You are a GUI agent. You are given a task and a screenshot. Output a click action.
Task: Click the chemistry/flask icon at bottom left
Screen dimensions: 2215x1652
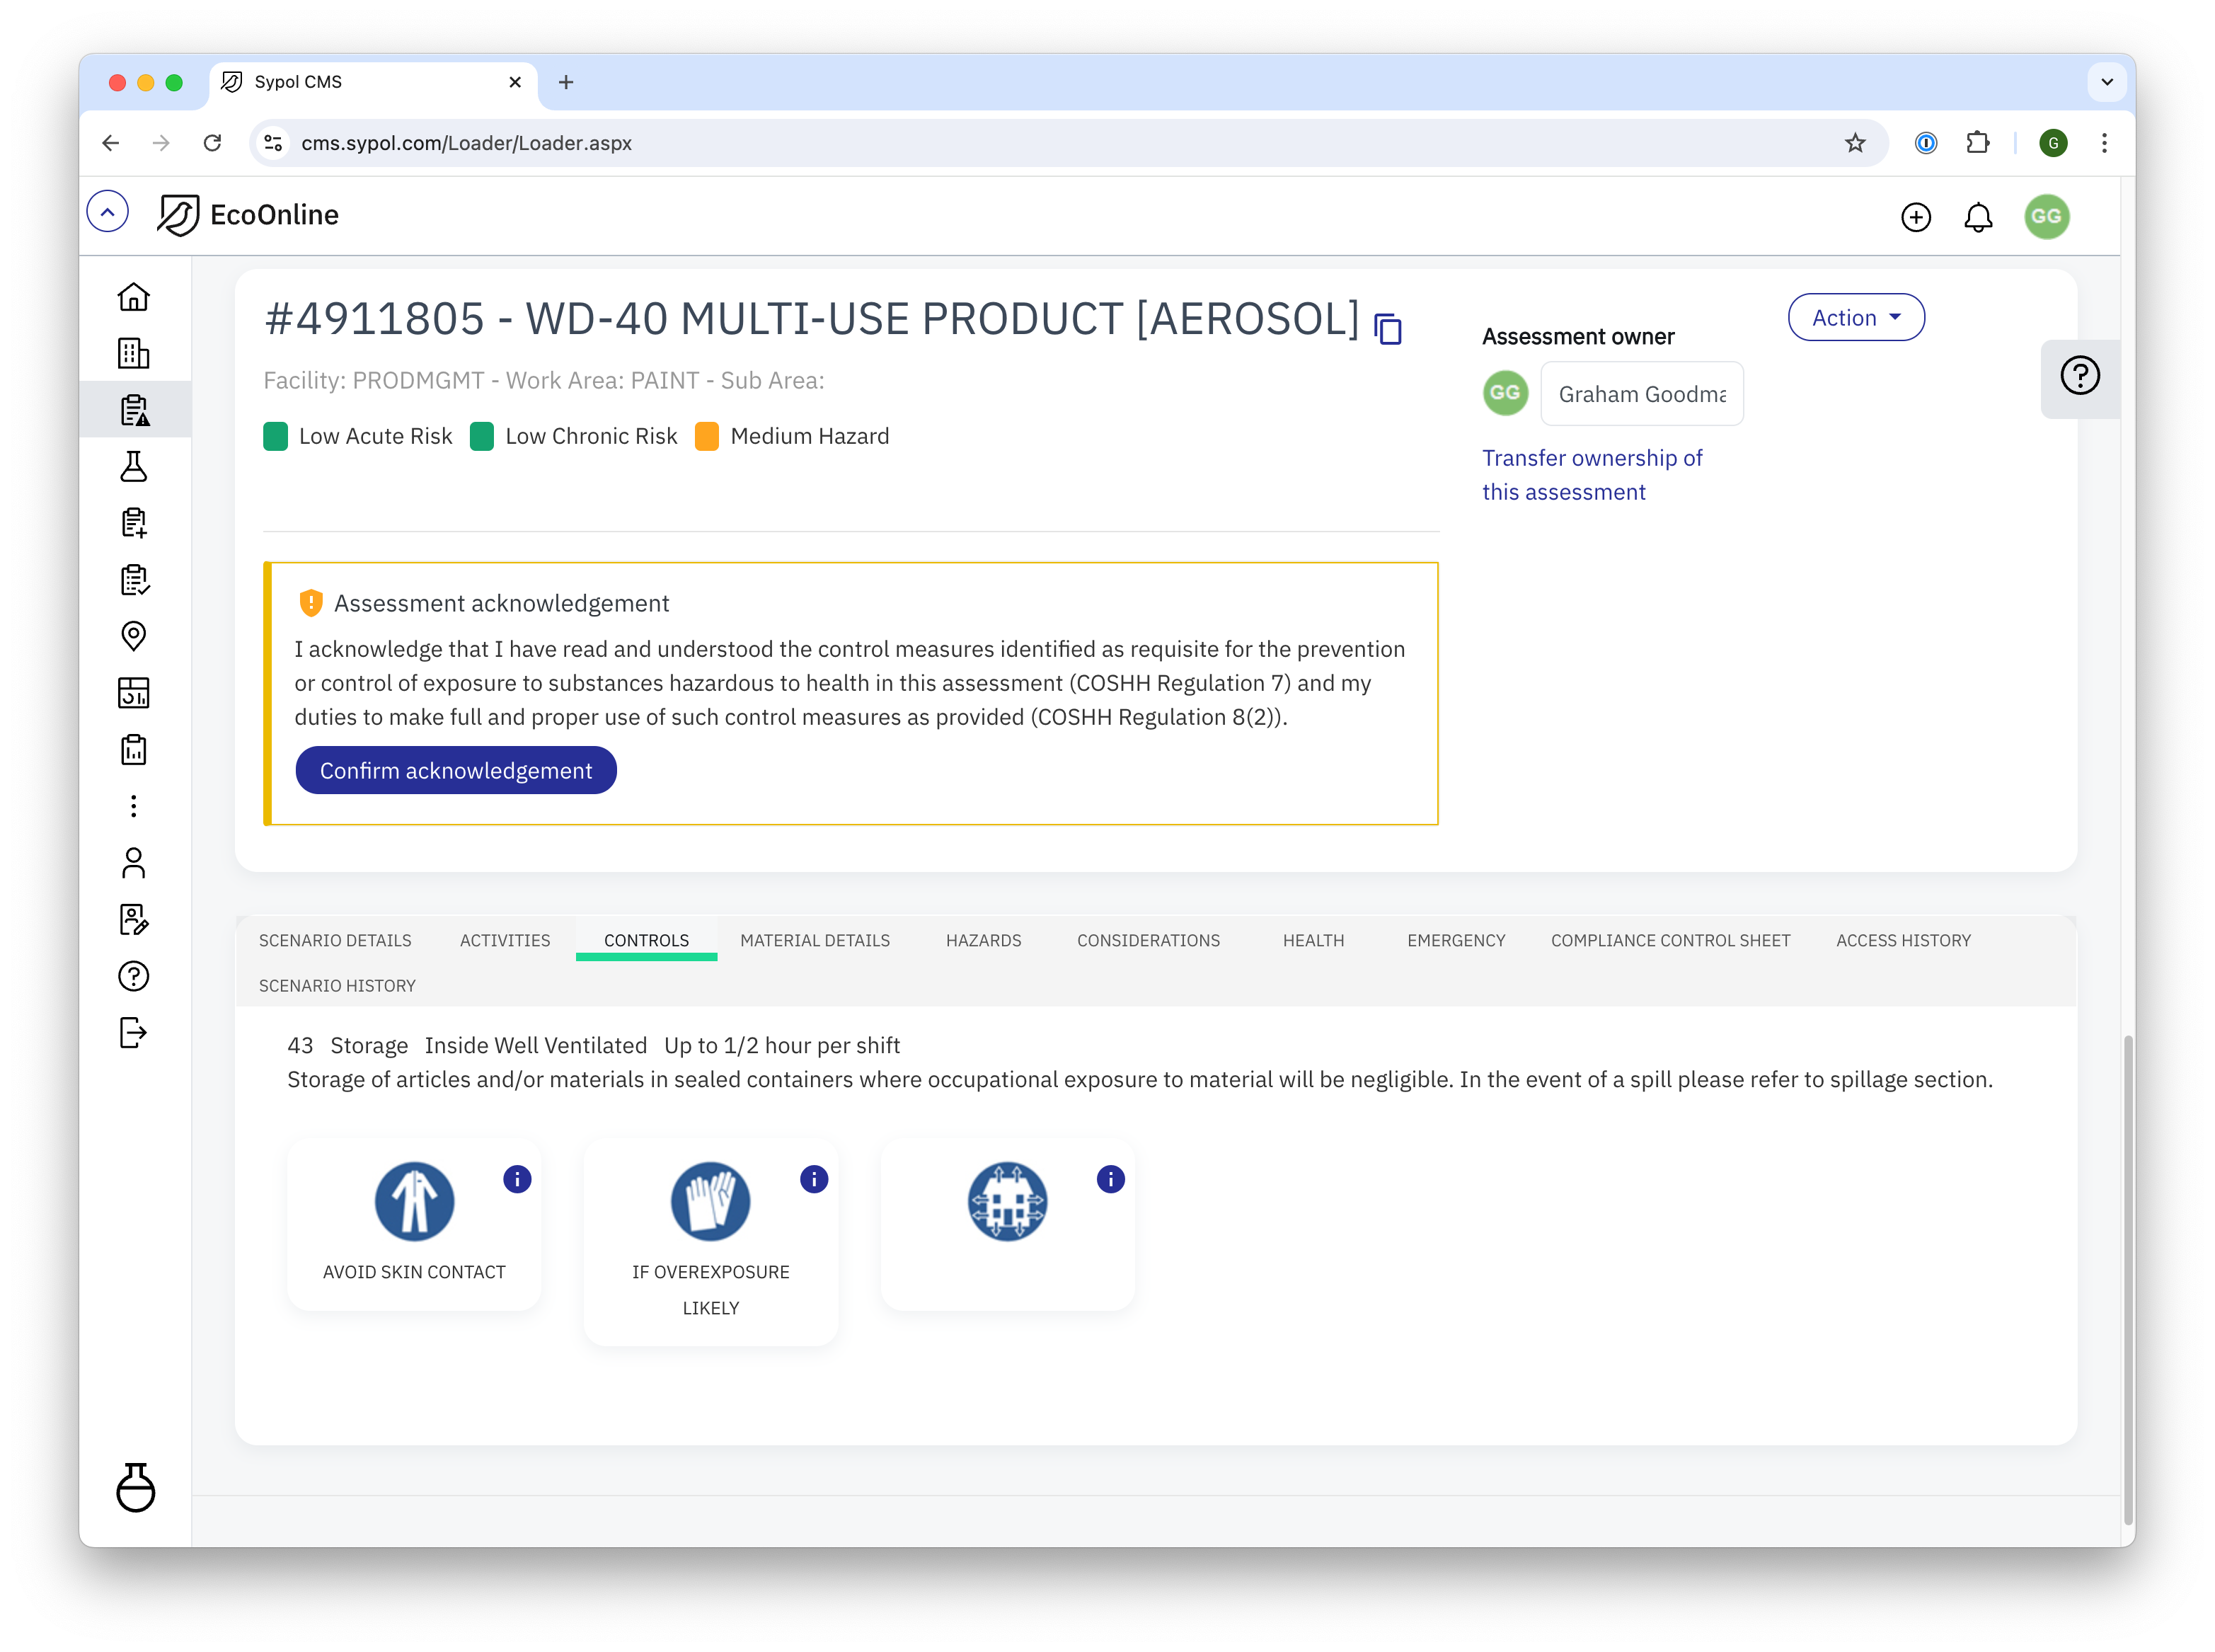pos(134,1487)
